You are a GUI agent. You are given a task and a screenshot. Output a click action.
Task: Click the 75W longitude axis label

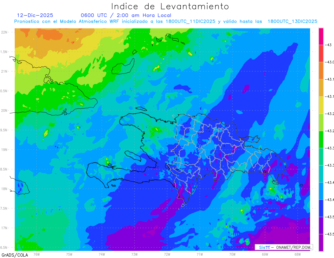pos(69,254)
